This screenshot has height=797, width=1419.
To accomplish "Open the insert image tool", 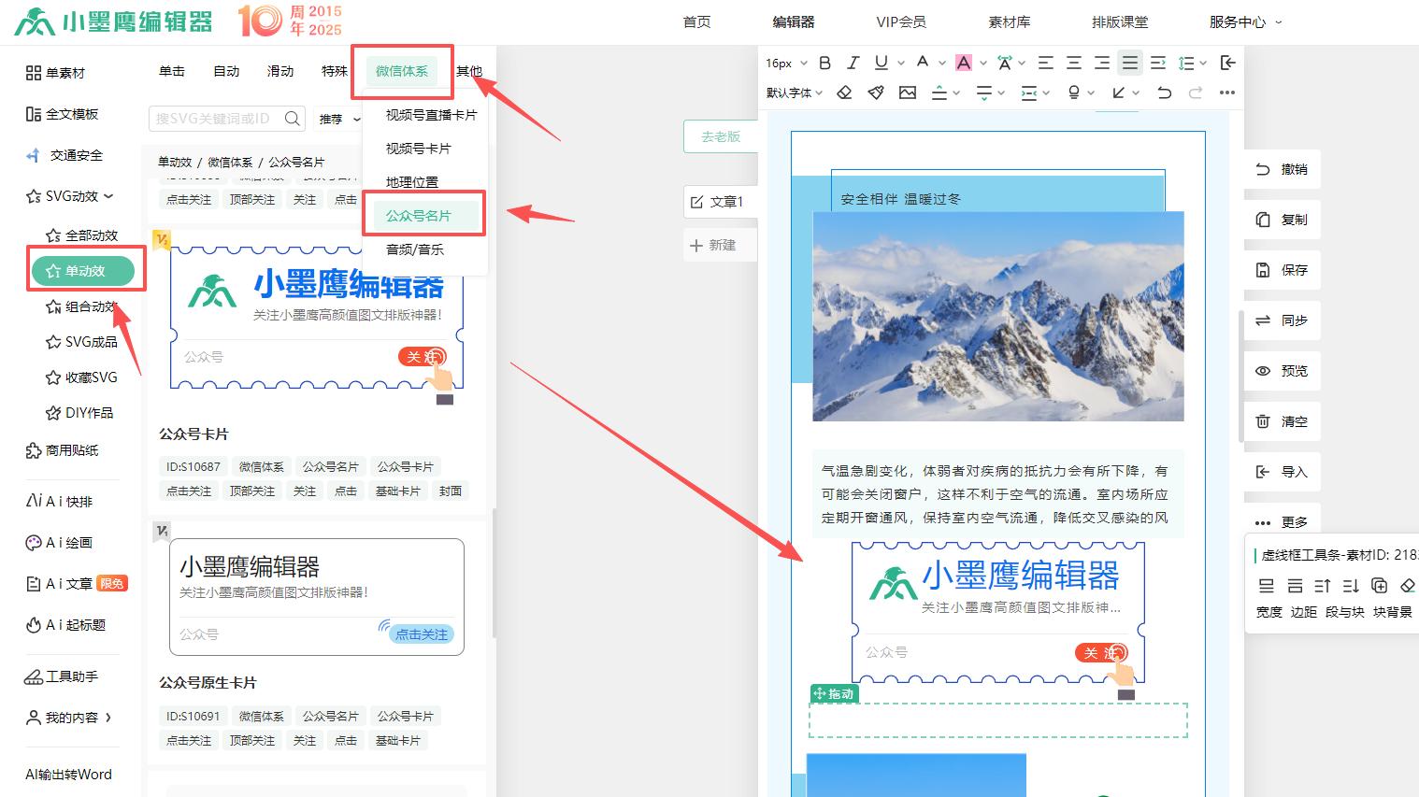I will (x=908, y=93).
